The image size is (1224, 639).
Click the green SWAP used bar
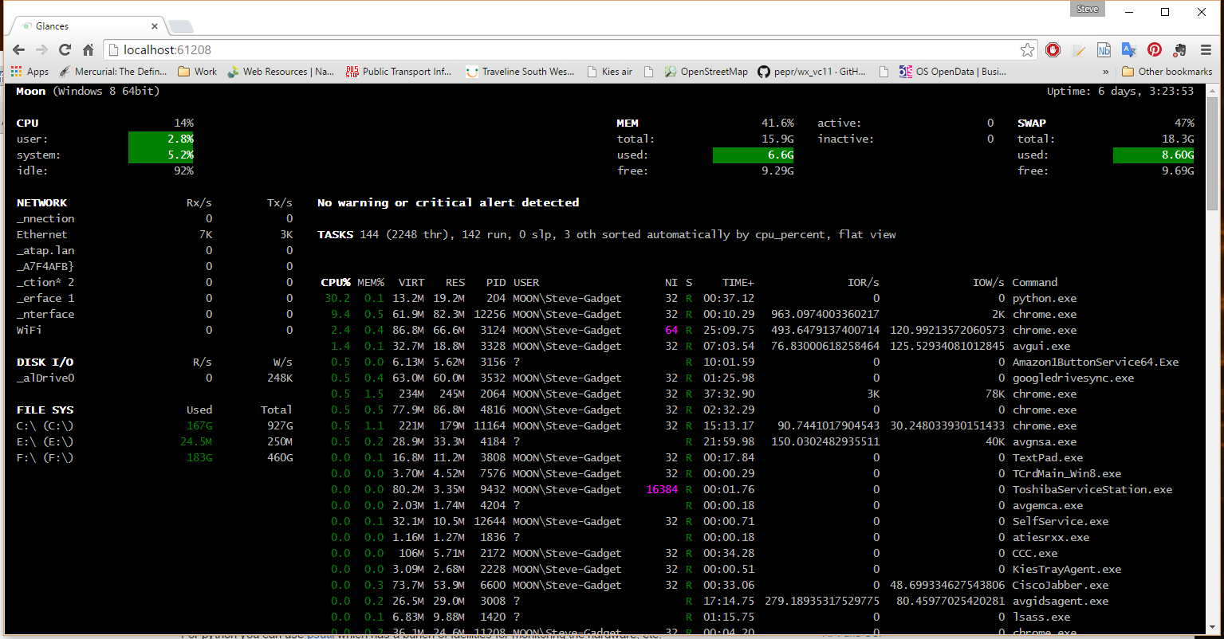1154,155
